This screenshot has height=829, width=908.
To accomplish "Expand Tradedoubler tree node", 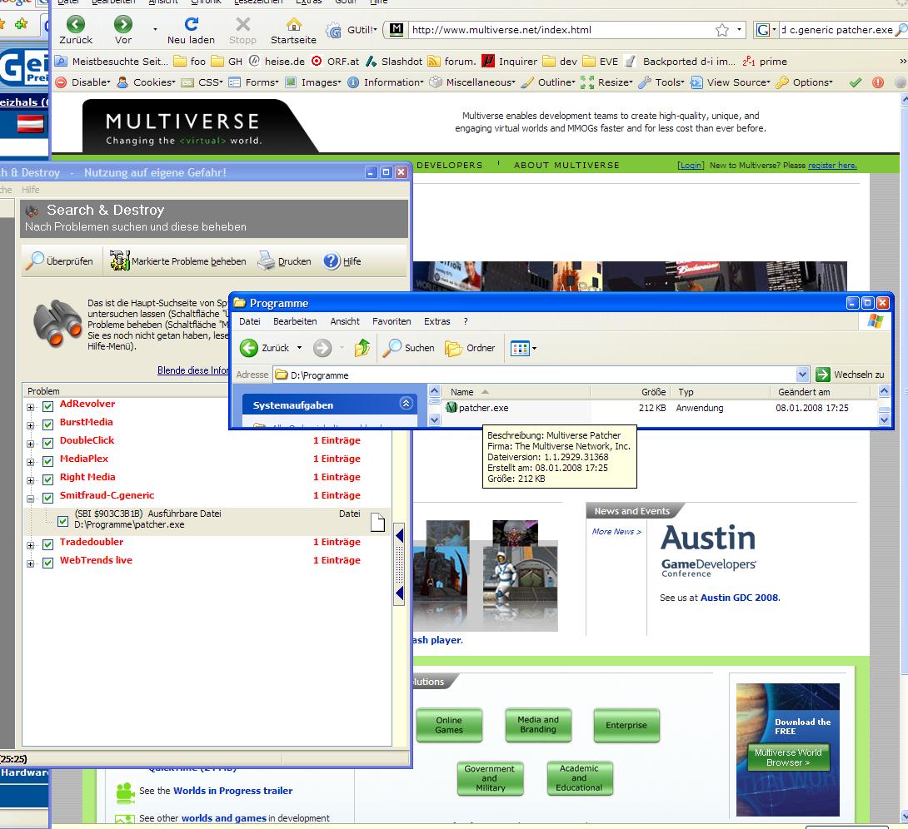I will point(30,545).
